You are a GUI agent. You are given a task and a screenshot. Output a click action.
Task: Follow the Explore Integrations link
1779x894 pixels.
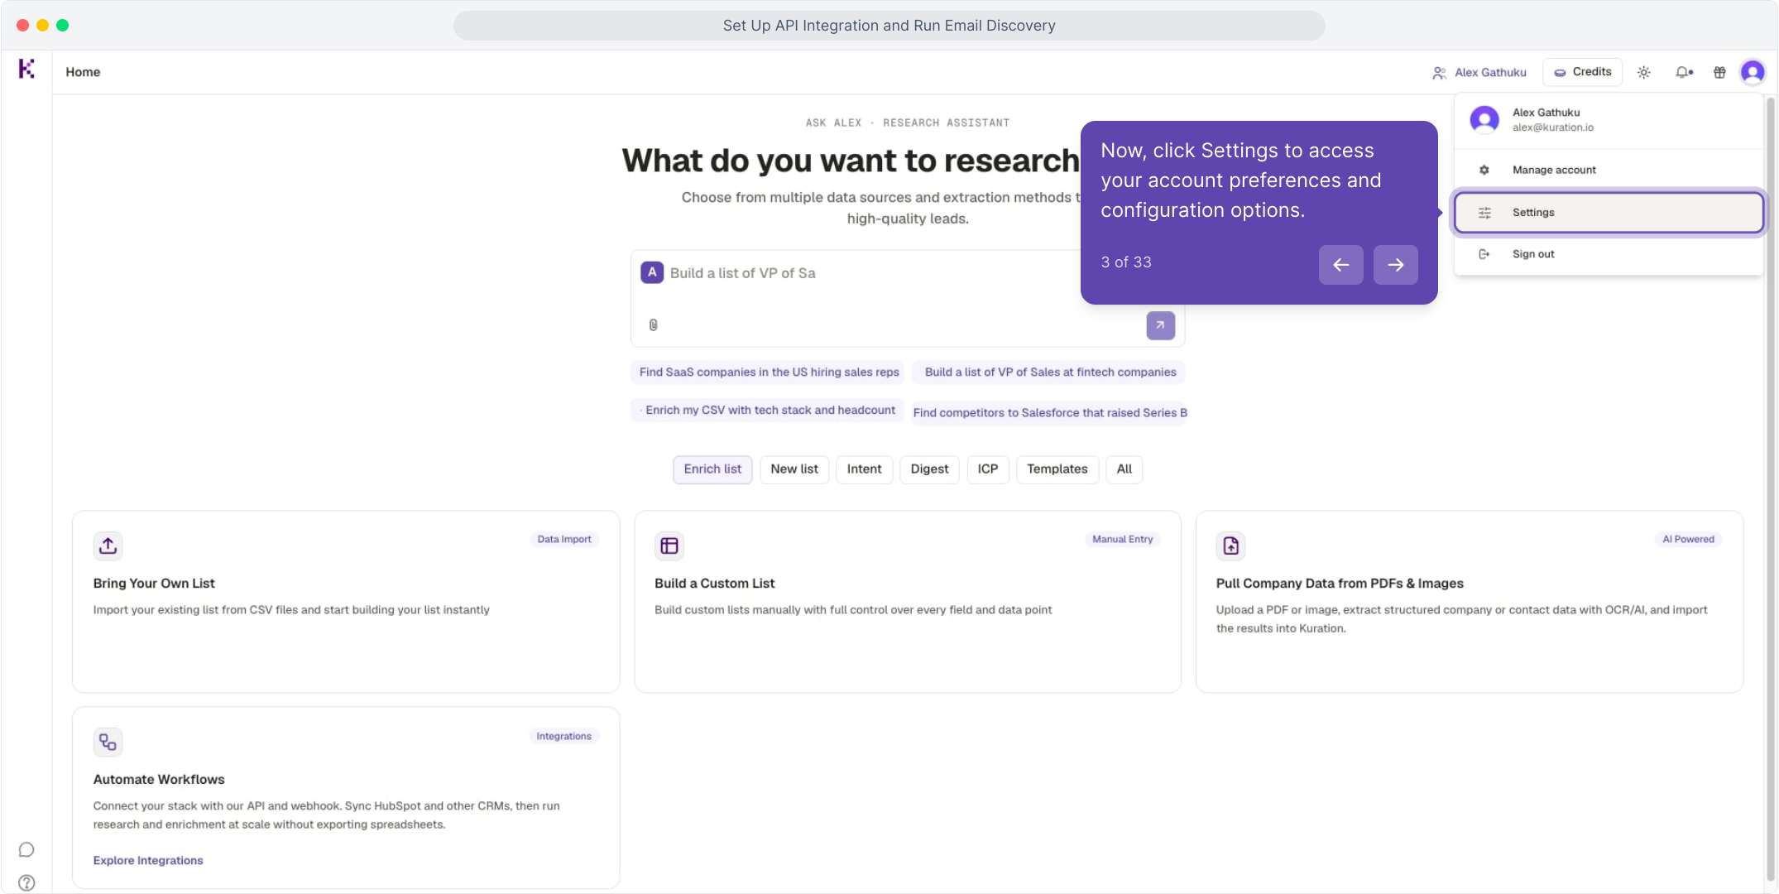148,861
